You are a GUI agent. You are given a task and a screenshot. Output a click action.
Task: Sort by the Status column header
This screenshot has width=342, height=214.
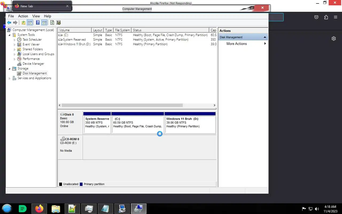pos(170,30)
